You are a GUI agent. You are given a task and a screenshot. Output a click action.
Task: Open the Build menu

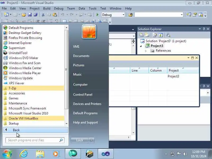(x=47, y=8)
